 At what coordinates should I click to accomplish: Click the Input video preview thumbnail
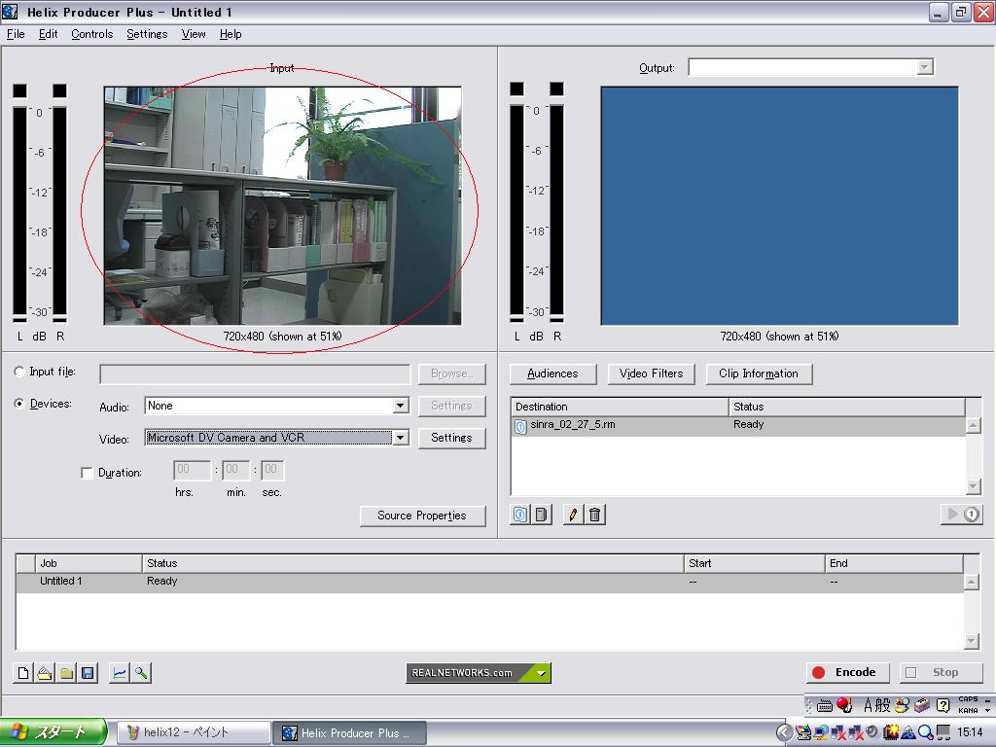pyautogui.click(x=283, y=206)
